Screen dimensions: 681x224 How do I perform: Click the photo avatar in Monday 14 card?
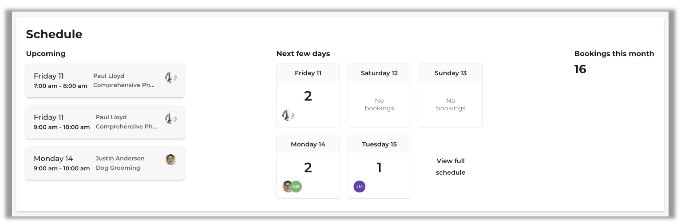pos(288,187)
